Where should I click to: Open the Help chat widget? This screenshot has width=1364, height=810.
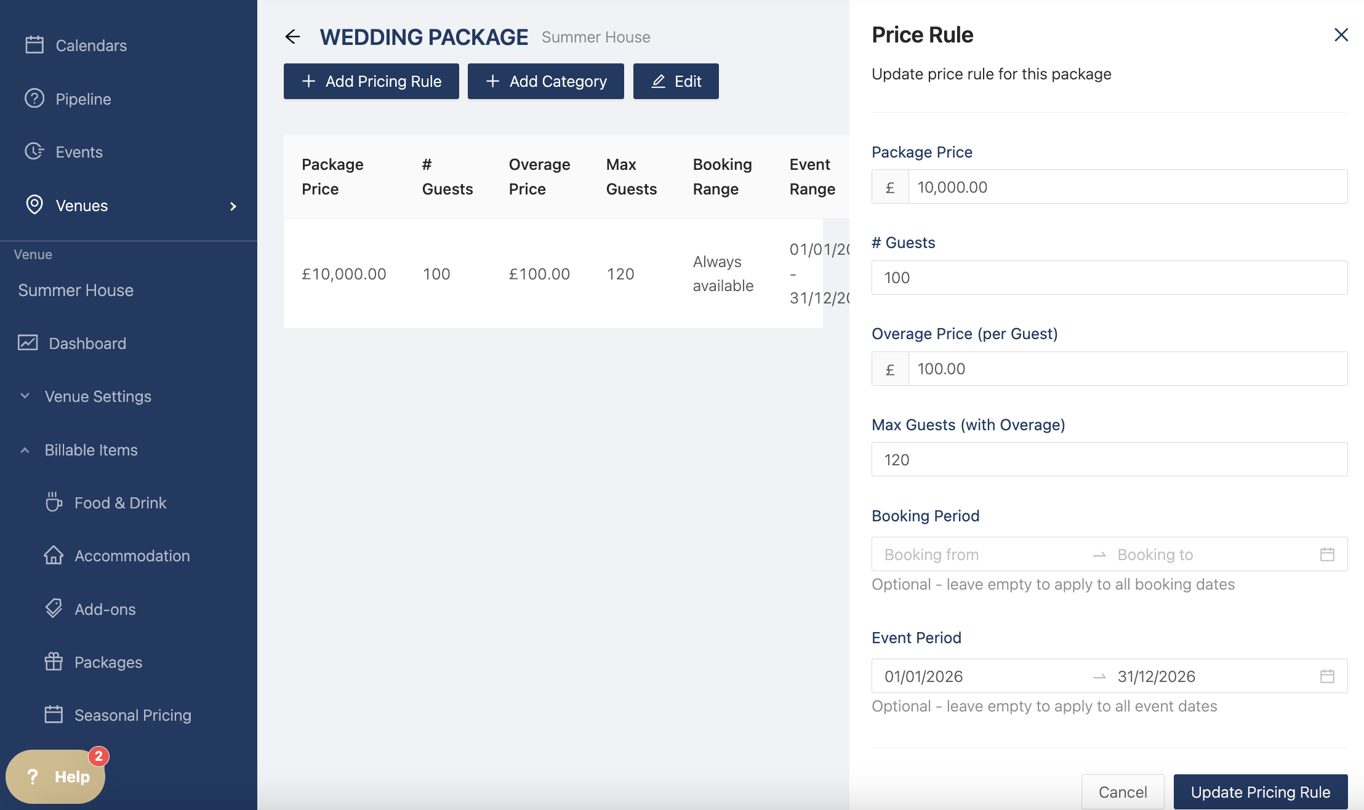click(56, 776)
